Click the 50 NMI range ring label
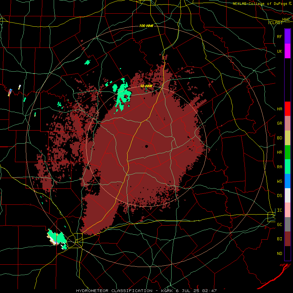 pyautogui.click(x=146, y=86)
